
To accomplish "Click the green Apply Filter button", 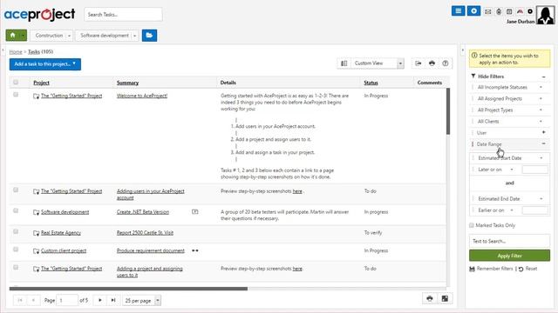I will pyautogui.click(x=509, y=256).
